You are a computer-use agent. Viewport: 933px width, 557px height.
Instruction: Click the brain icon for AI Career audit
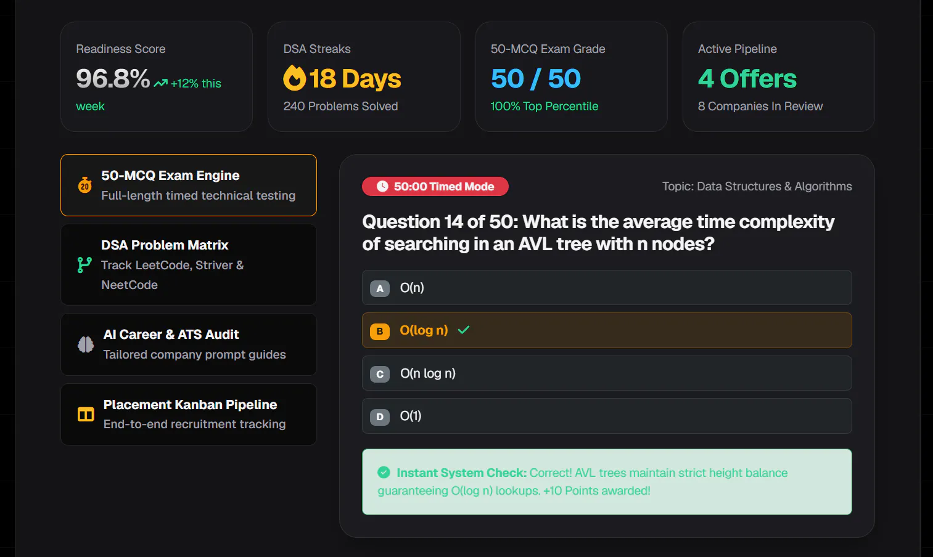coord(86,344)
